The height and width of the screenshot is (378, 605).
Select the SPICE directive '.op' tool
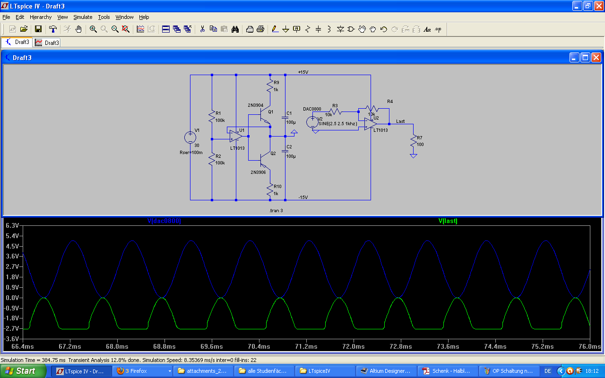click(438, 29)
